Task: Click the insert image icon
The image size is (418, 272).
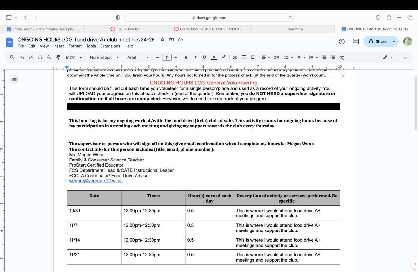Action: tap(253, 58)
